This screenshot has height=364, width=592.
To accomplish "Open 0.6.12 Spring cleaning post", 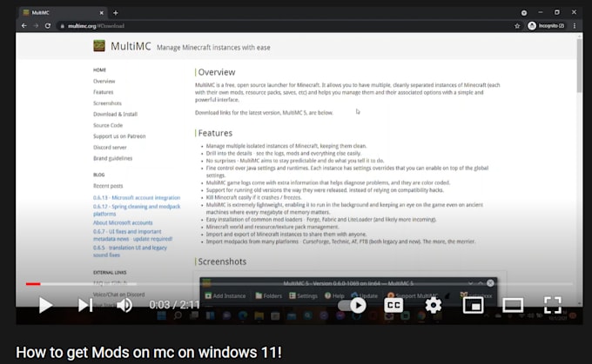I will point(137,210).
